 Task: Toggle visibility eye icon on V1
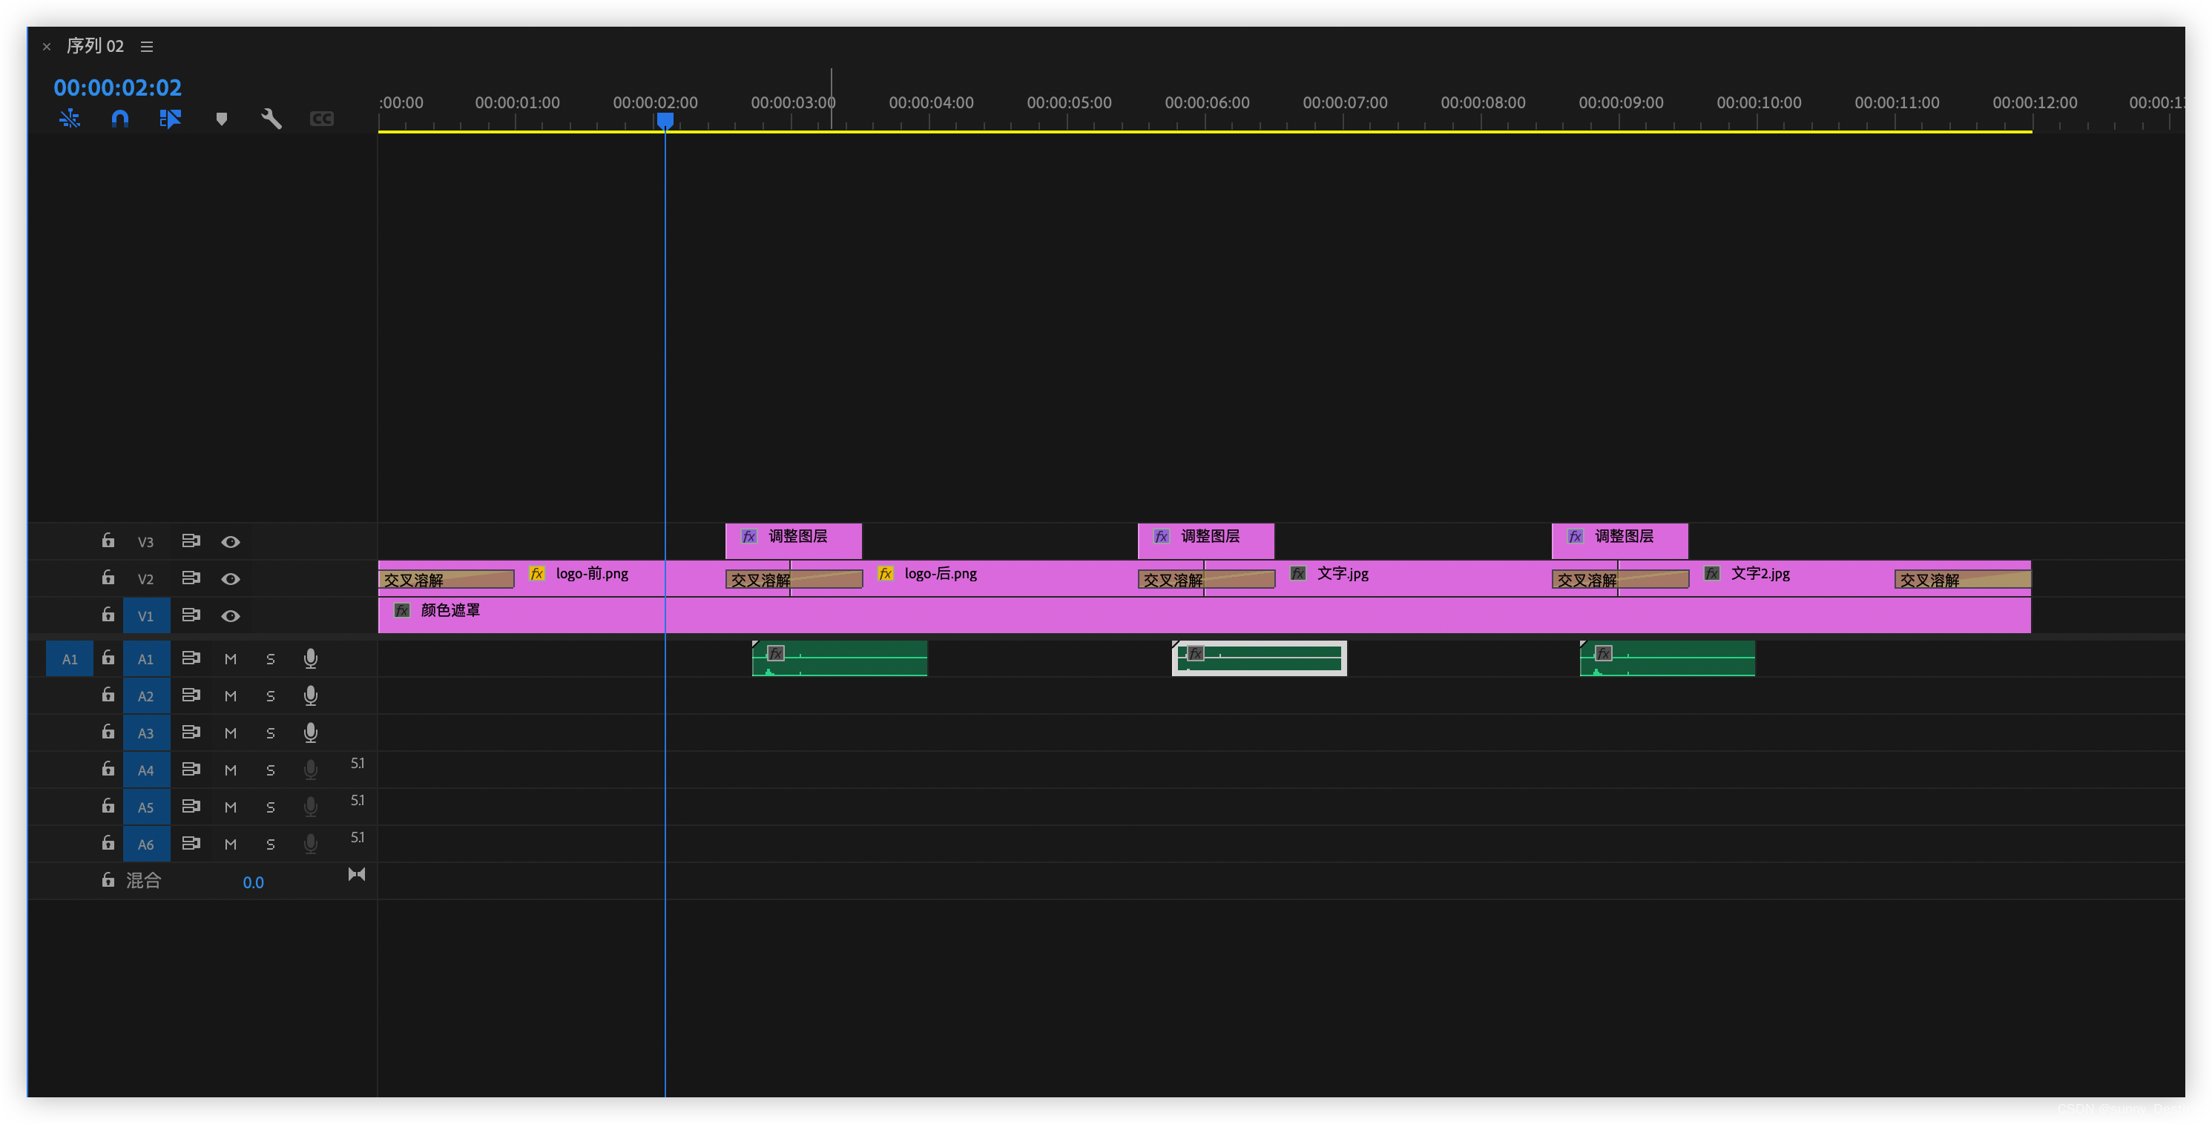229,615
